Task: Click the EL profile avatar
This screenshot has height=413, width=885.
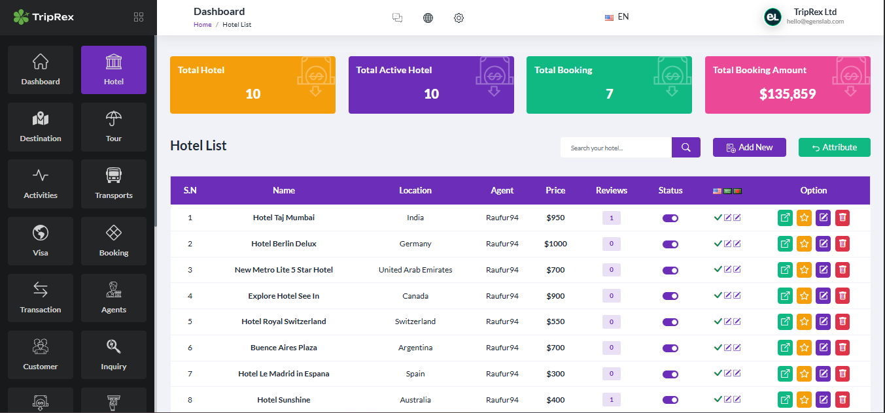Action: (773, 17)
